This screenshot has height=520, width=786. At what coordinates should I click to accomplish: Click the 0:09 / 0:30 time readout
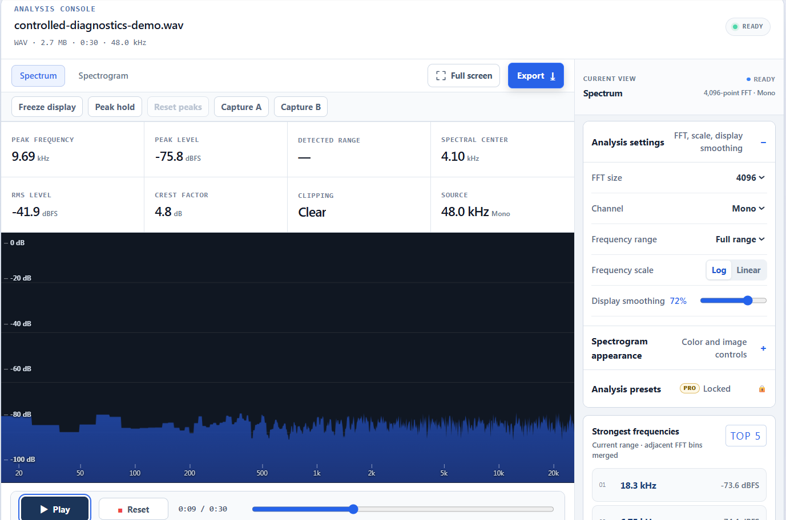click(x=203, y=509)
